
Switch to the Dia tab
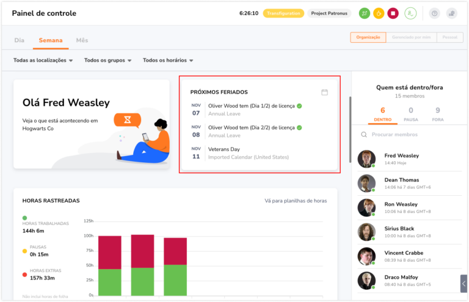point(20,40)
